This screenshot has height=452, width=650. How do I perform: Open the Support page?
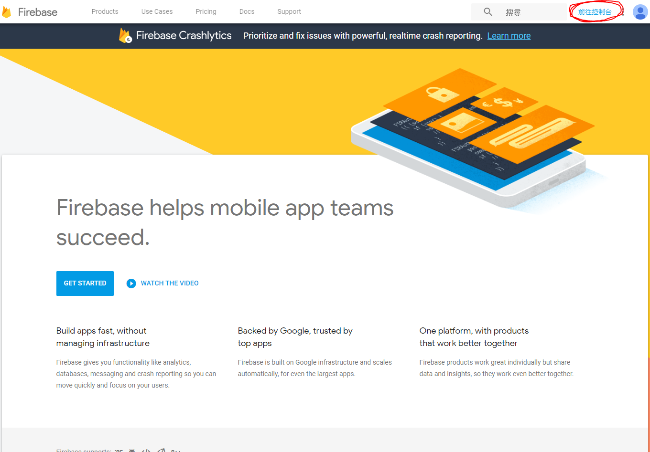pyautogui.click(x=289, y=11)
